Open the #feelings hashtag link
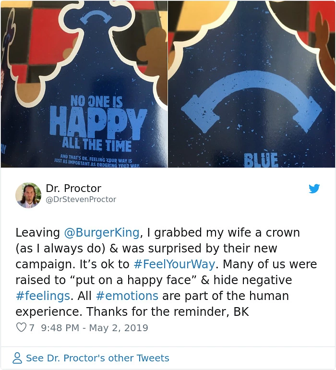 point(43,296)
